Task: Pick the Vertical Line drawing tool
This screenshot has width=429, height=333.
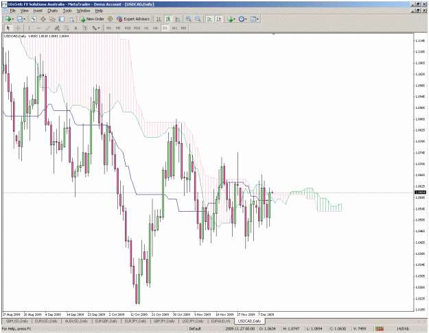Action: click(x=29, y=28)
